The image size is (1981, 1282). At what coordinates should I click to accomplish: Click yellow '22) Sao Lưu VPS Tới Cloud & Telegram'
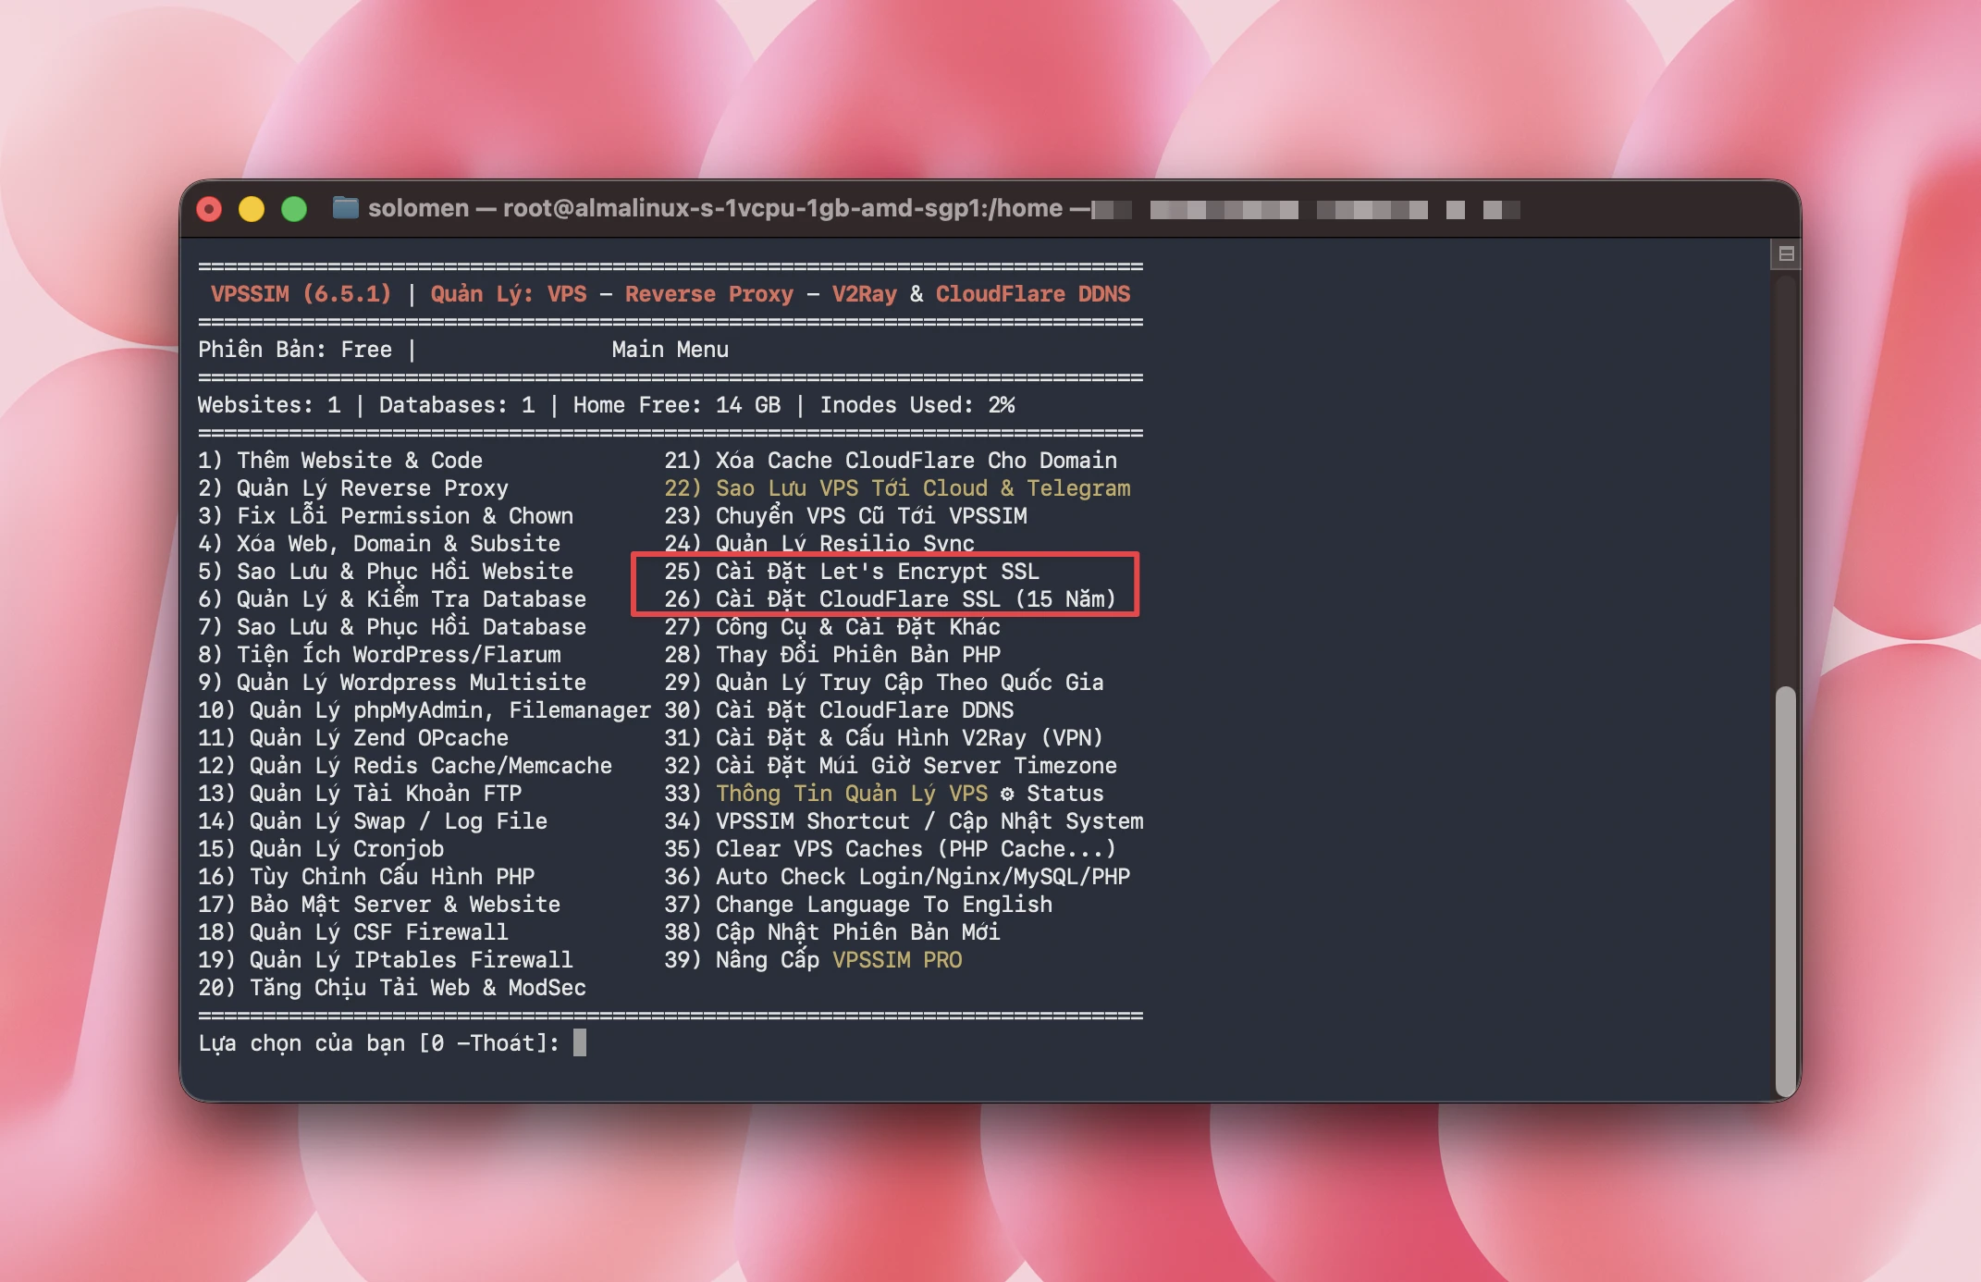point(897,488)
